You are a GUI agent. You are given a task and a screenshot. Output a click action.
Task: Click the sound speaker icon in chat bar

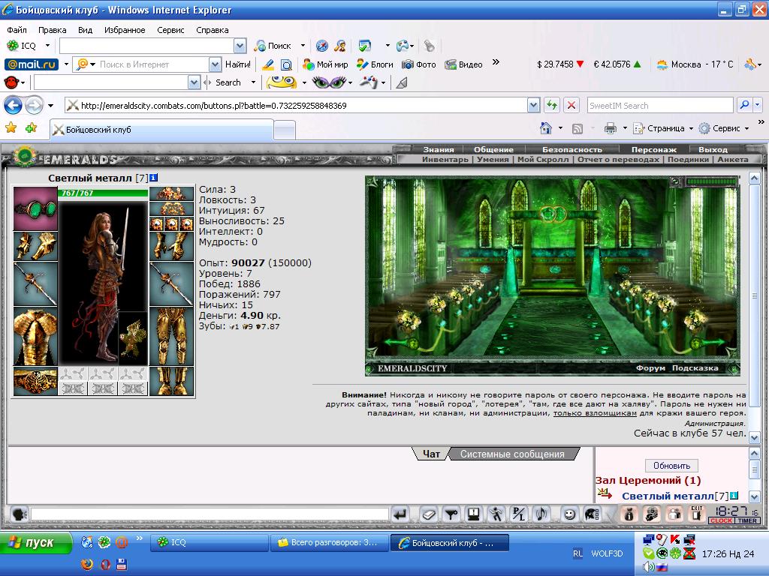pos(541,514)
